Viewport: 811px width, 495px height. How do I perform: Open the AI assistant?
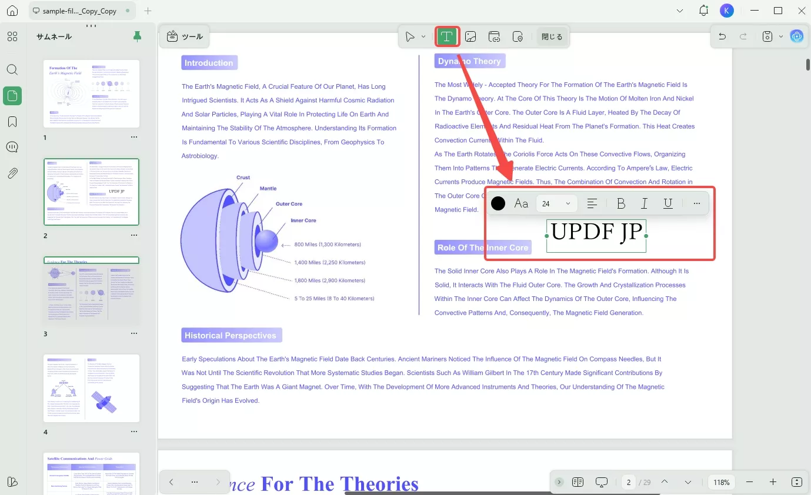click(797, 36)
